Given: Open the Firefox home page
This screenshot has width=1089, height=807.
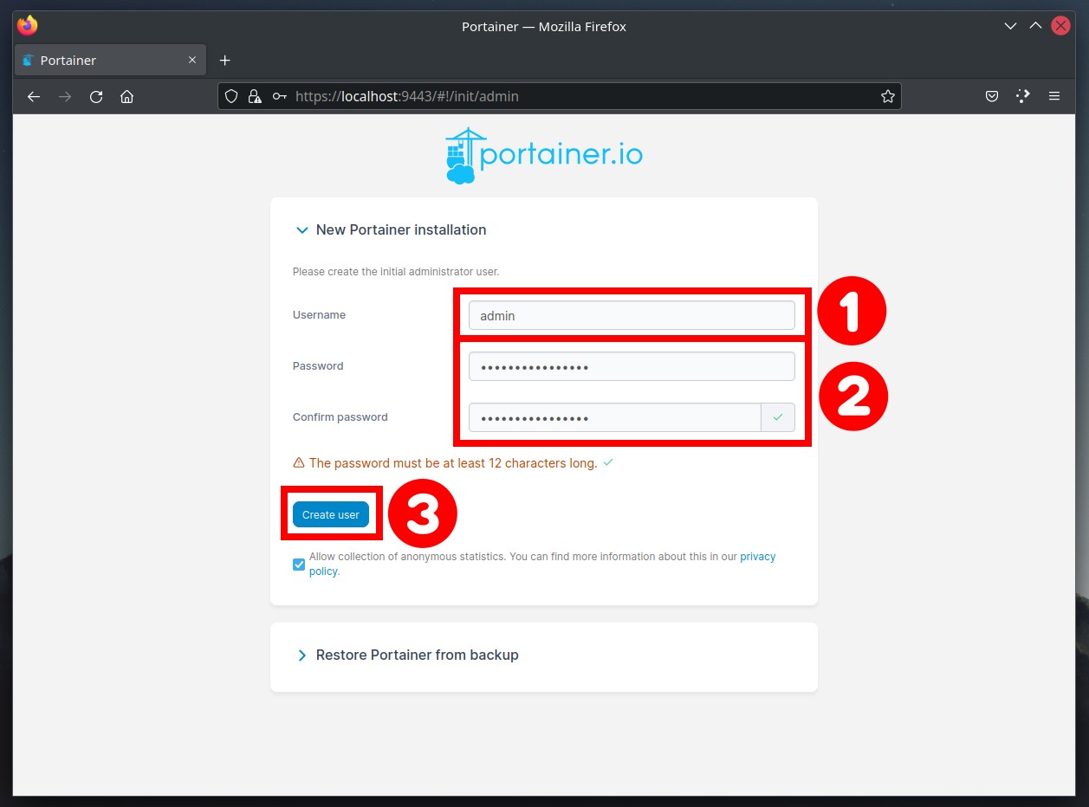Looking at the screenshot, I should (x=126, y=96).
